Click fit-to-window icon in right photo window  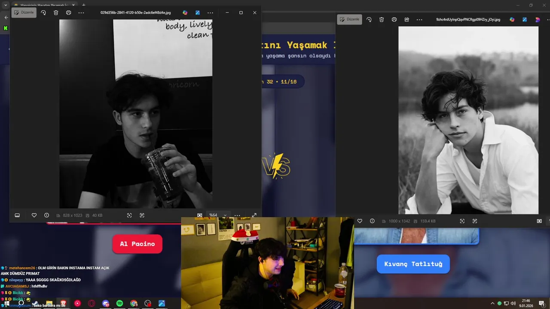point(462,221)
